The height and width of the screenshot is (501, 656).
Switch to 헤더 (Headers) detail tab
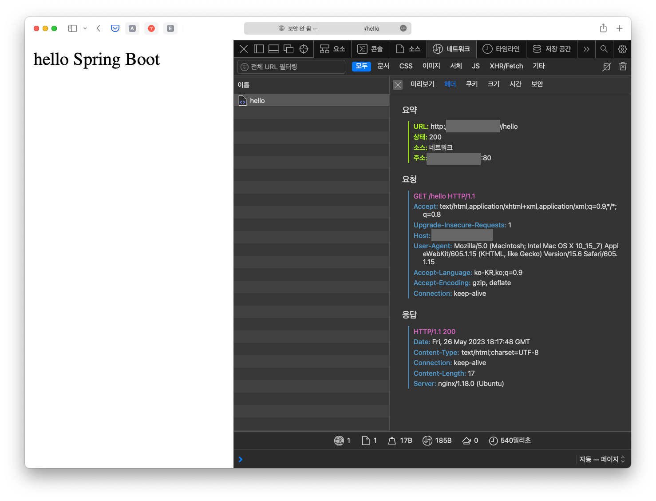pos(450,84)
